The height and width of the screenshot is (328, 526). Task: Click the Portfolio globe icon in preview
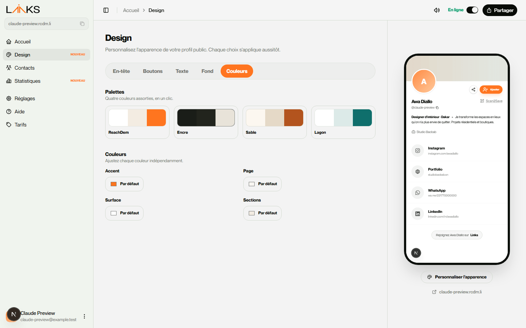click(x=418, y=172)
